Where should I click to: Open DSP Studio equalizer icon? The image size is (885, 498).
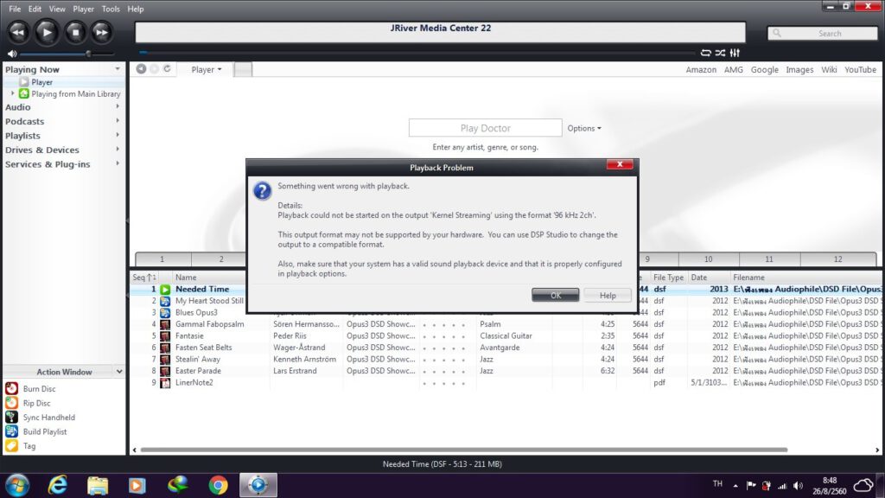click(x=735, y=53)
